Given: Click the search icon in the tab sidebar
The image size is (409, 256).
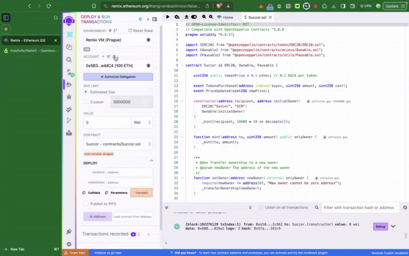Looking at the screenshot, I should pyautogui.click(x=56, y=17).
